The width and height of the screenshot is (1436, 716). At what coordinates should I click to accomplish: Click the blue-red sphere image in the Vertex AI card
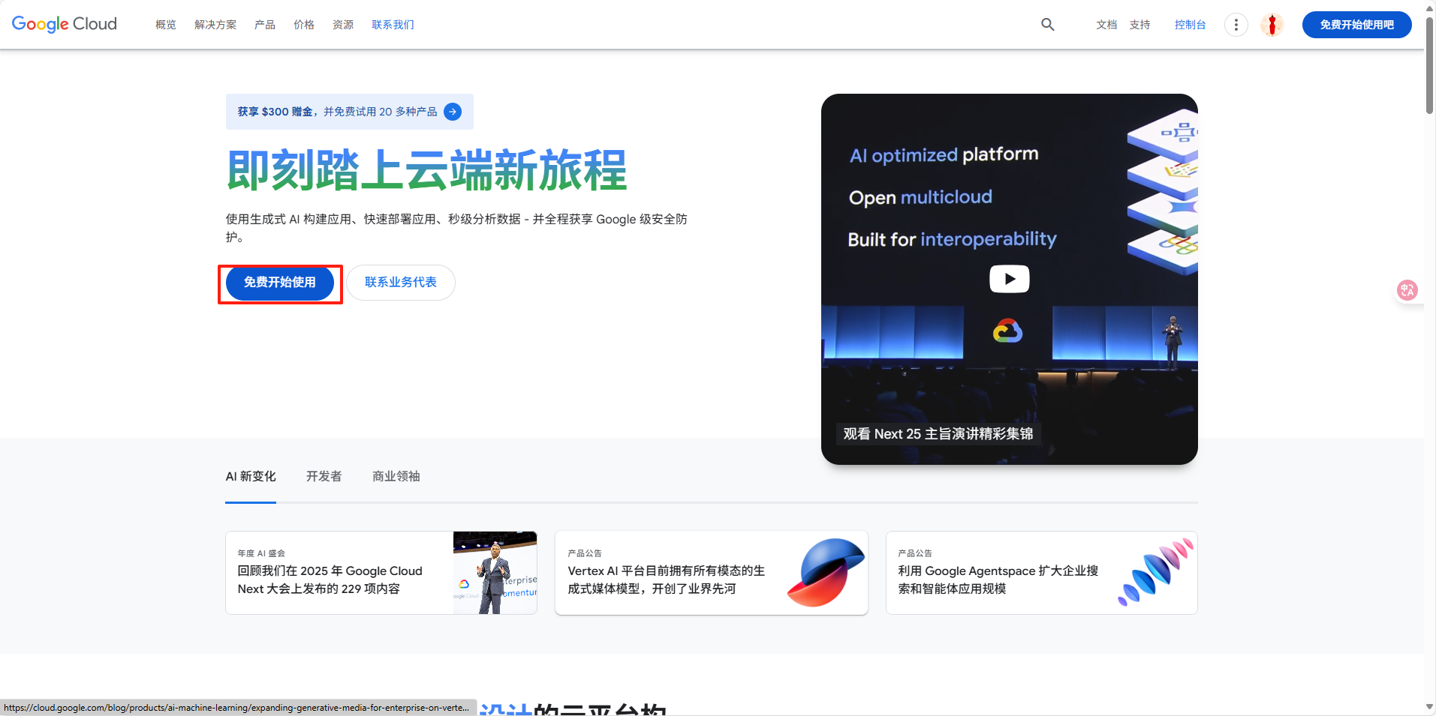(826, 573)
